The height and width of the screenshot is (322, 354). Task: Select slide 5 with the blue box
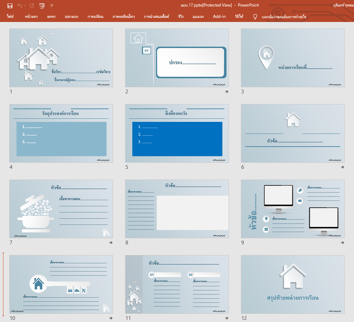177,133
